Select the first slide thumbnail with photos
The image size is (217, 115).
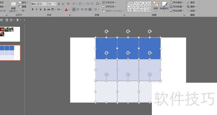click(10, 34)
